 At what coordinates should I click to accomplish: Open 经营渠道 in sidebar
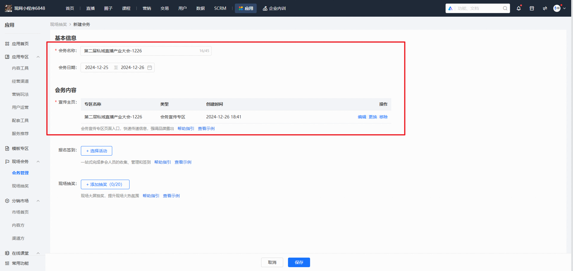(20, 81)
